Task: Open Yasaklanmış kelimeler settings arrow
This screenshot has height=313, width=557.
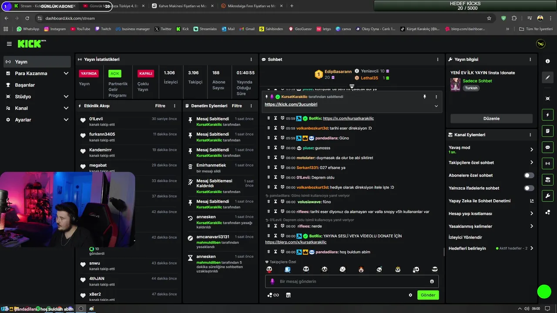Action: point(531,226)
